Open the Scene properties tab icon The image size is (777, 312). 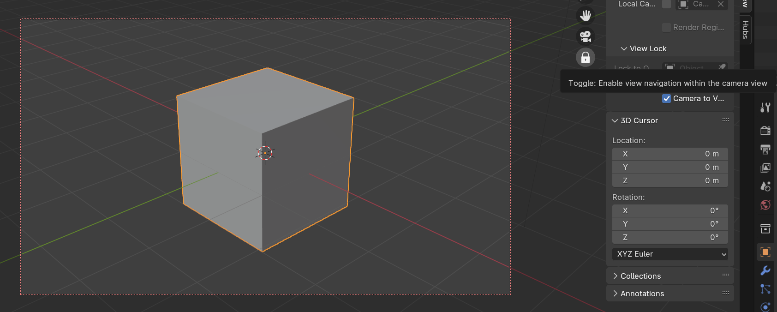pos(765,186)
